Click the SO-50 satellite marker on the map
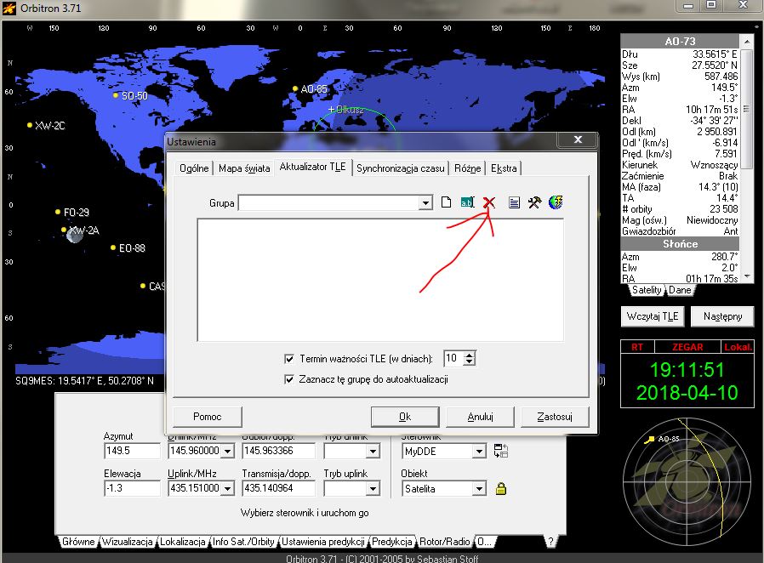 [x=116, y=95]
